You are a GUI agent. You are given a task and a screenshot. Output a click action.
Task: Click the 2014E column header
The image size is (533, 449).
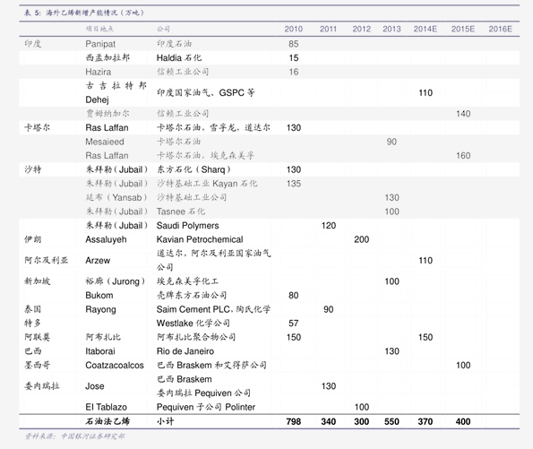pyautogui.click(x=426, y=29)
